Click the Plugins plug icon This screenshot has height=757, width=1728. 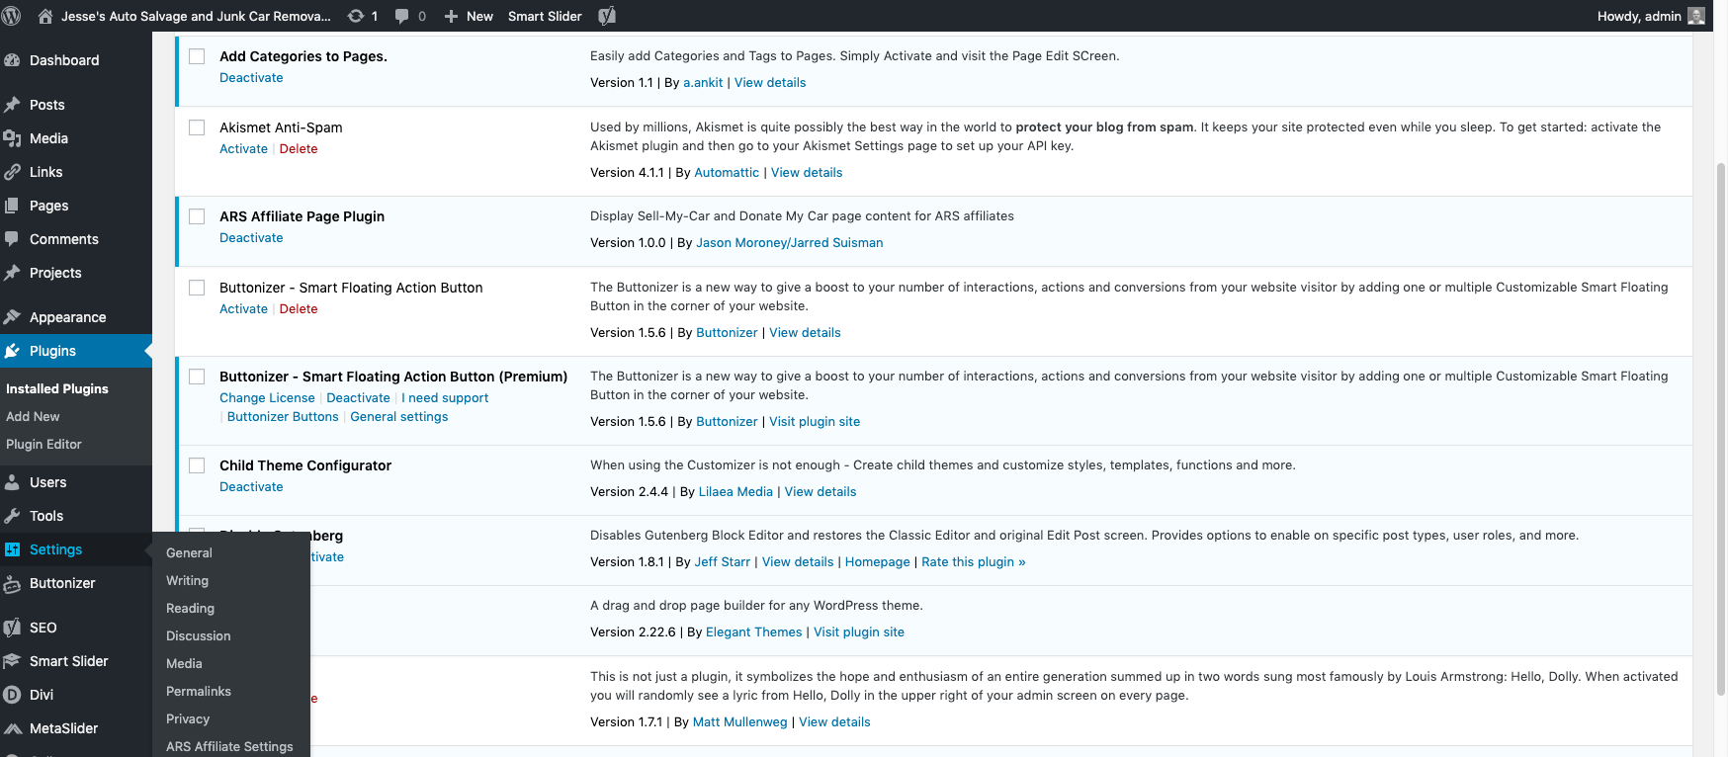pos(12,351)
